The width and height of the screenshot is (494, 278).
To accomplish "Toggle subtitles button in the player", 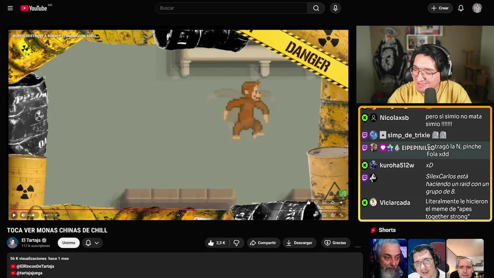I will [x=324, y=215].
